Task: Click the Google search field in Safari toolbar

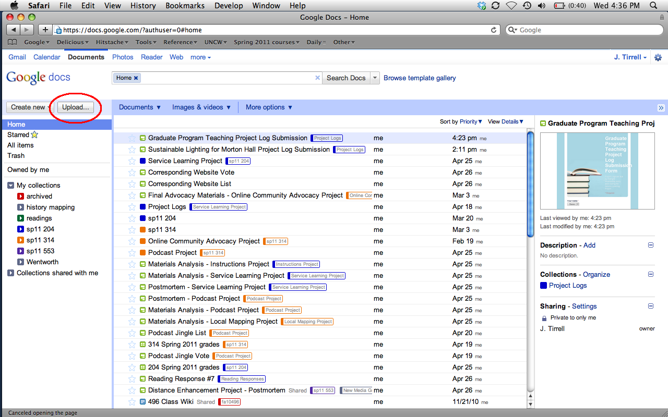Action: tap(583, 30)
